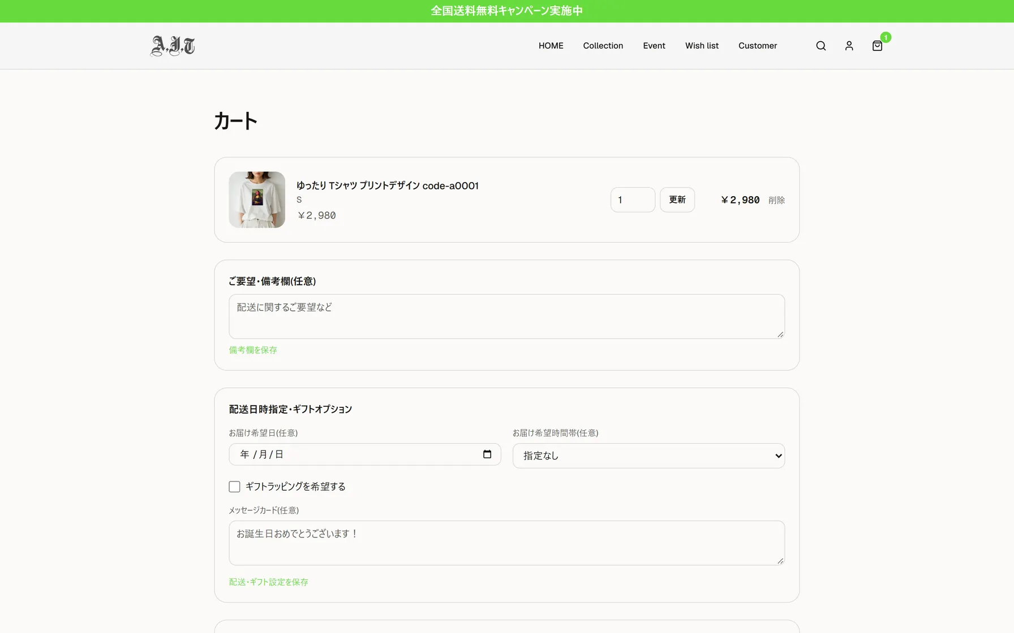1014x633 pixels.
Task: Click the カート page heading
Action: pyautogui.click(x=235, y=121)
